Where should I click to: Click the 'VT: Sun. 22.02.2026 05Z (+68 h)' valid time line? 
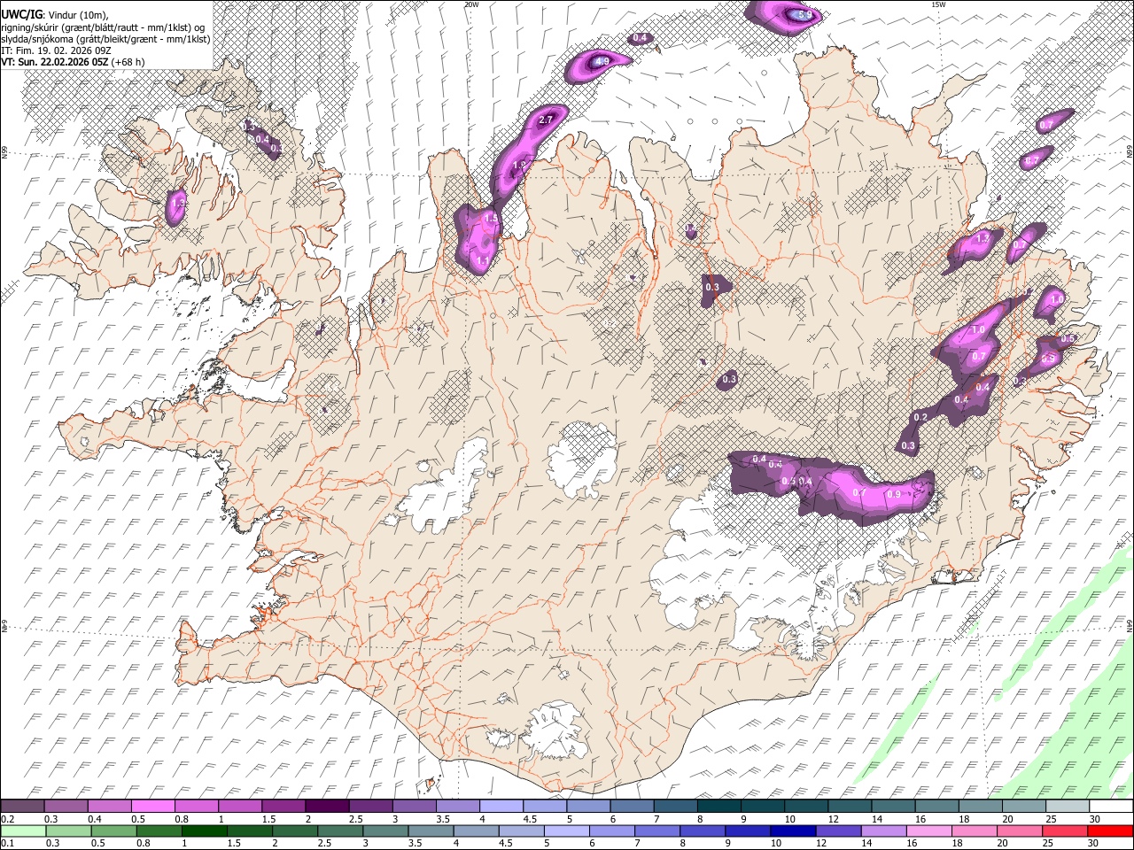73,62
